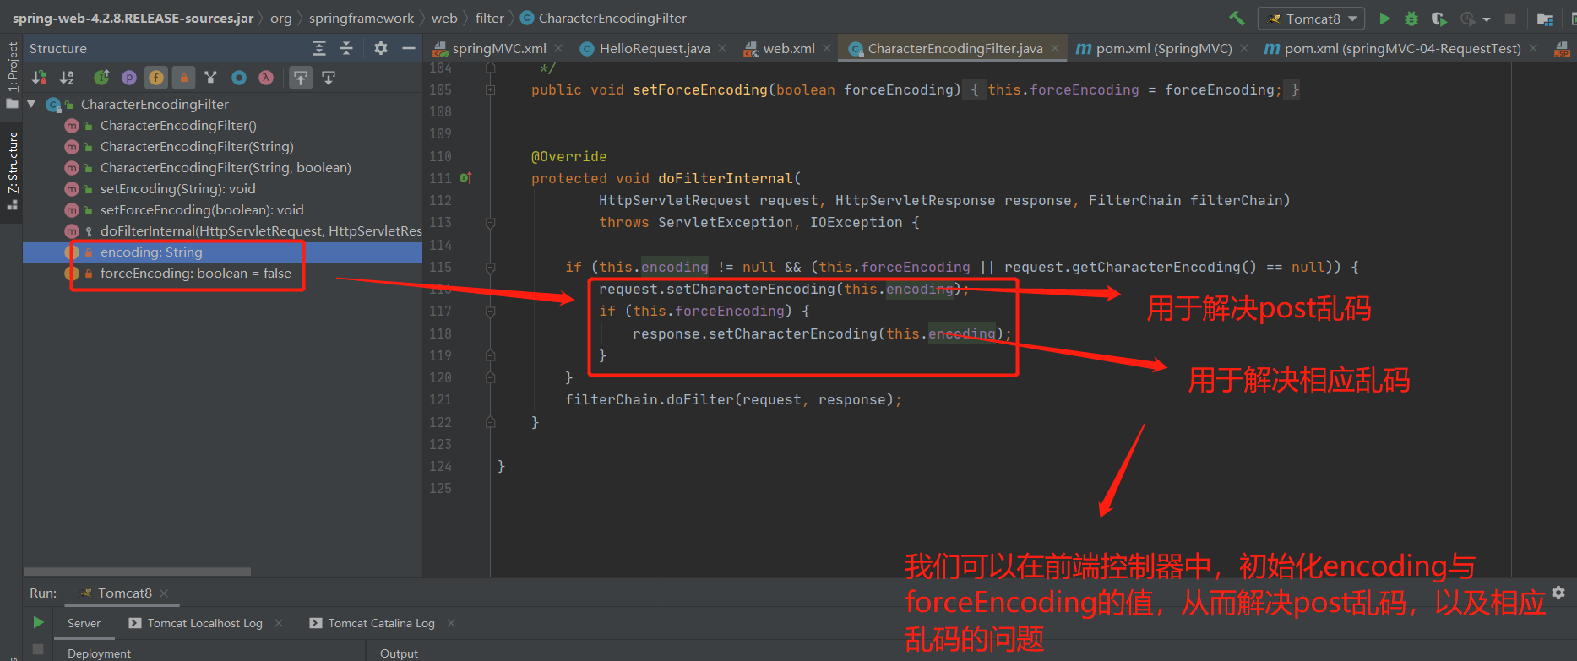This screenshot has height=661, width=1577.
Task: Close the HelloRequest.java tab
Action: (722, 48)
